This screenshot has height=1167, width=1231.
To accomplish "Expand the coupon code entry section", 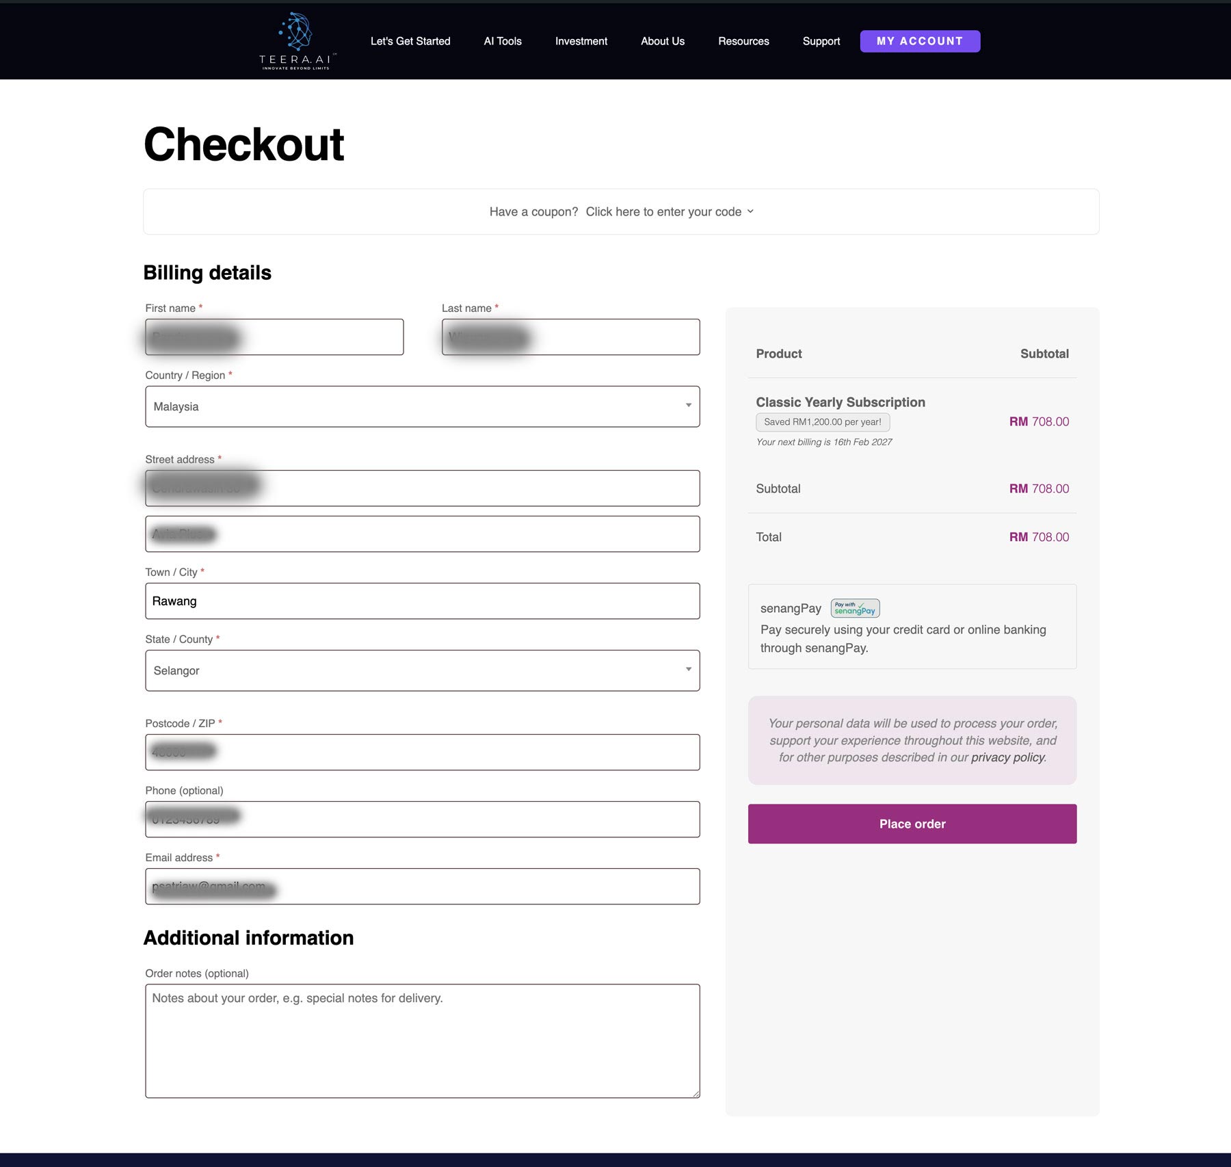I will 663,212.
